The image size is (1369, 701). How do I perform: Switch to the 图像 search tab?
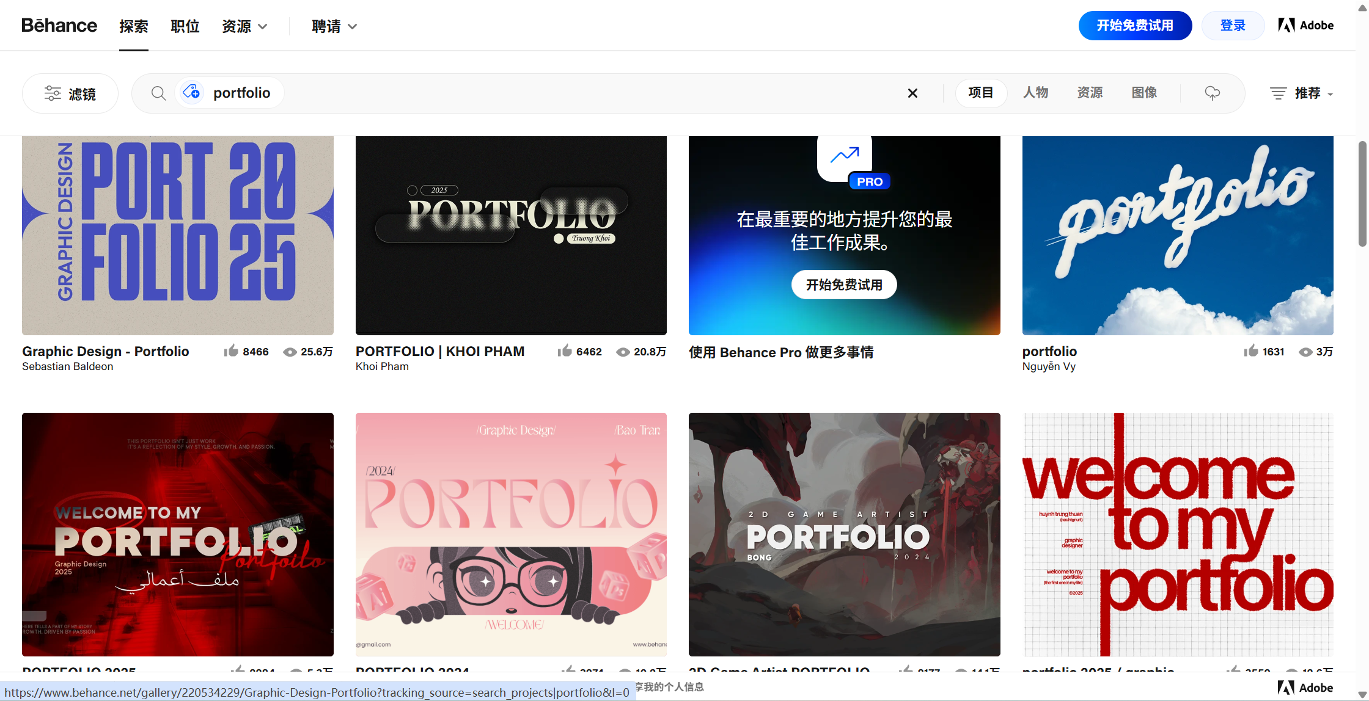(1144, 93)
